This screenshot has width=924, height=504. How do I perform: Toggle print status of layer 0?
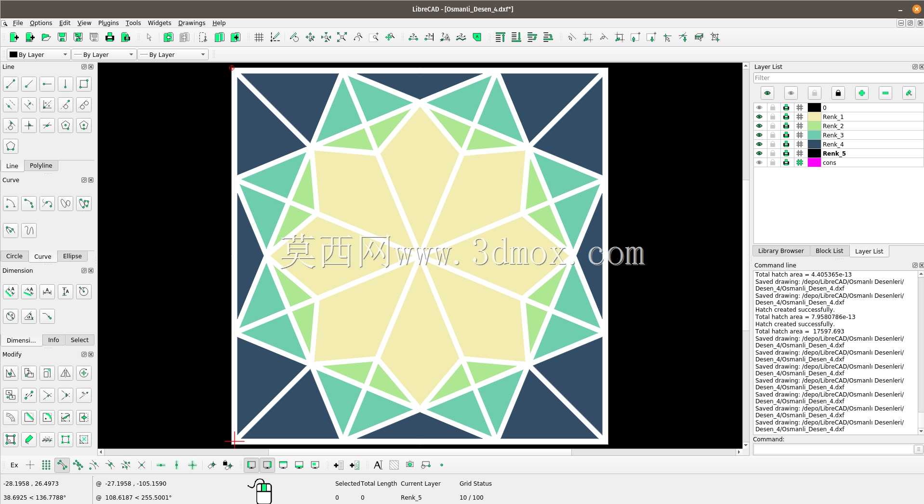pyautogui.click(x=786, y=107)
